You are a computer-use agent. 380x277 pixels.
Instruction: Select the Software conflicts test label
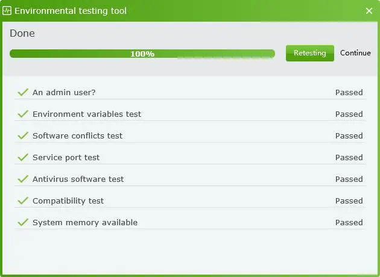[77, 135]
